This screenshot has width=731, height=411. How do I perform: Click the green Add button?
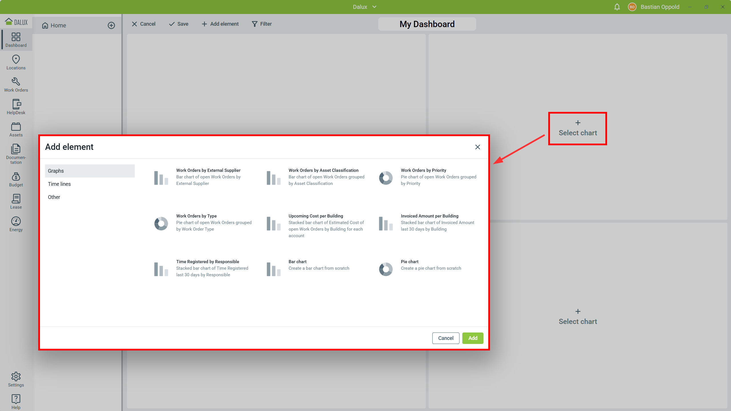tap(473, 338)
